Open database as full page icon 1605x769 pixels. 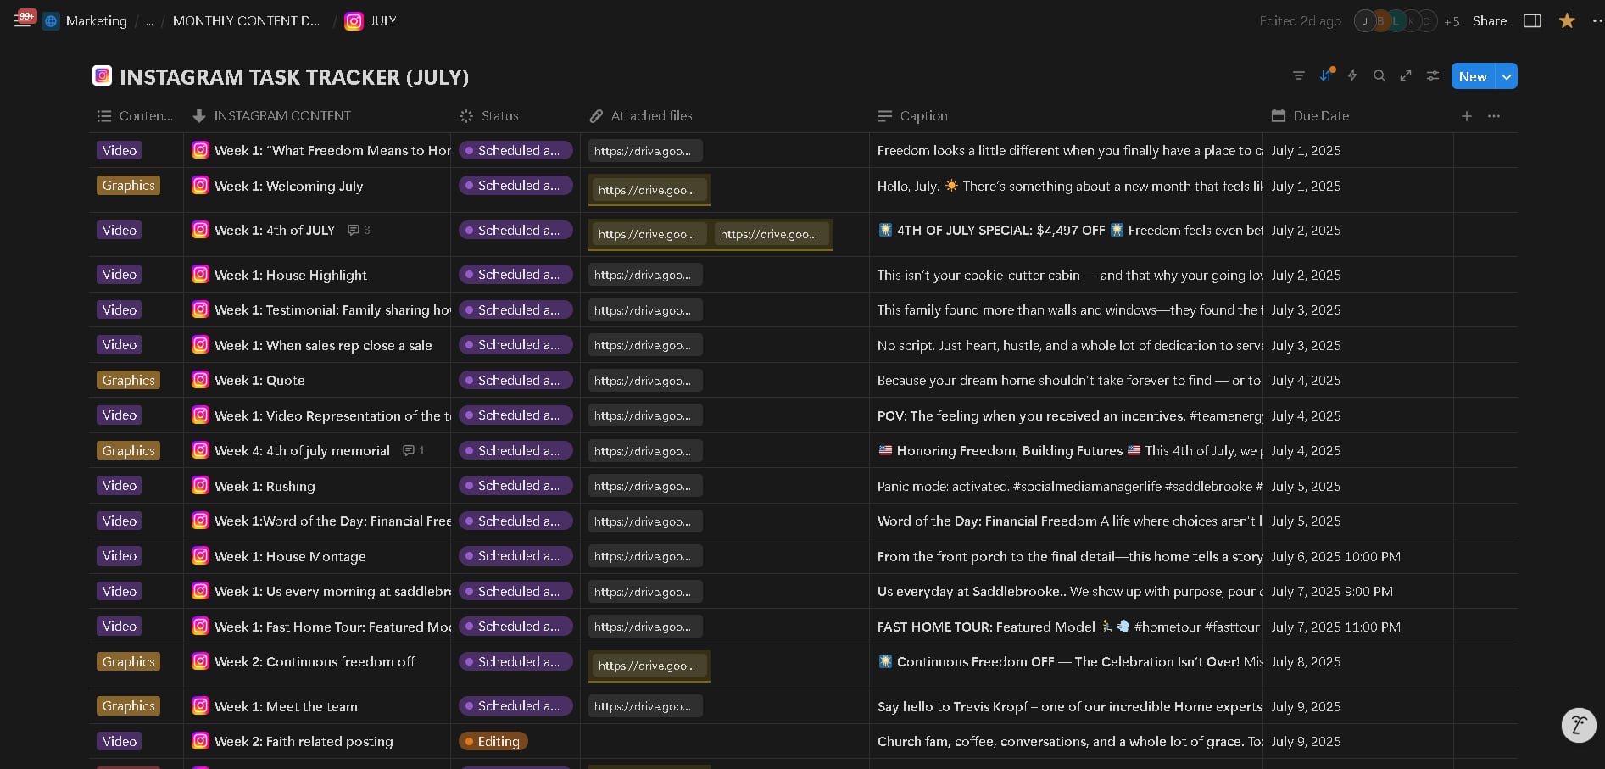[x=1406, y=76]
